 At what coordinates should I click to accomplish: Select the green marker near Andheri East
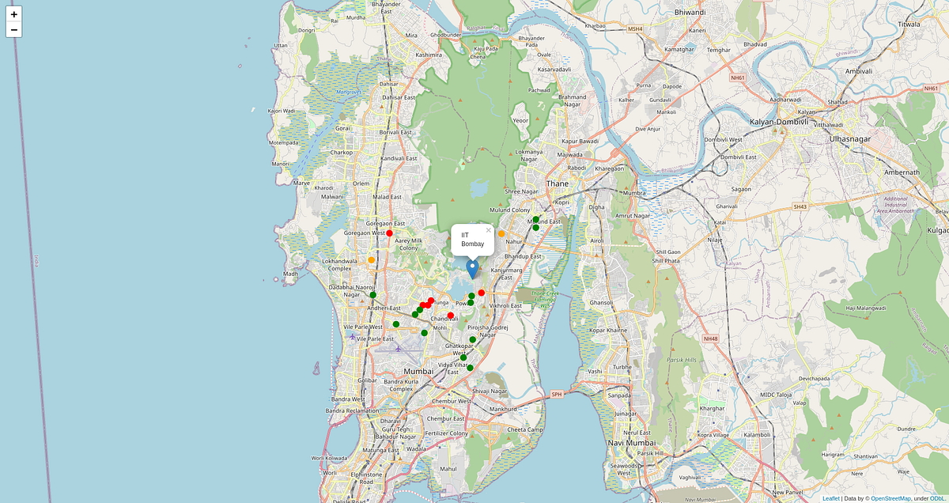coord(373,295)
